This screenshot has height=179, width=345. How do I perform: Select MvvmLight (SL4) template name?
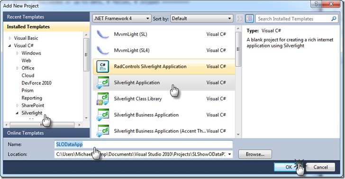click(132, 50)
